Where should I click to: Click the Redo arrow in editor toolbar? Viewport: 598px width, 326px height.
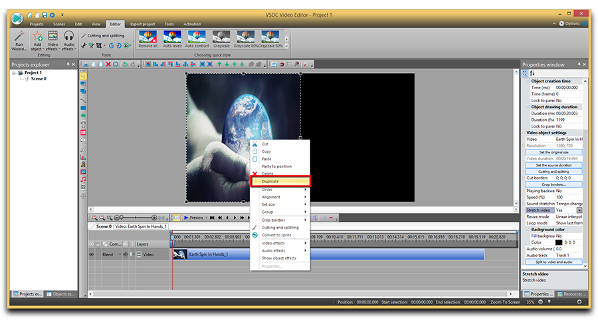(x=133, y=64)
